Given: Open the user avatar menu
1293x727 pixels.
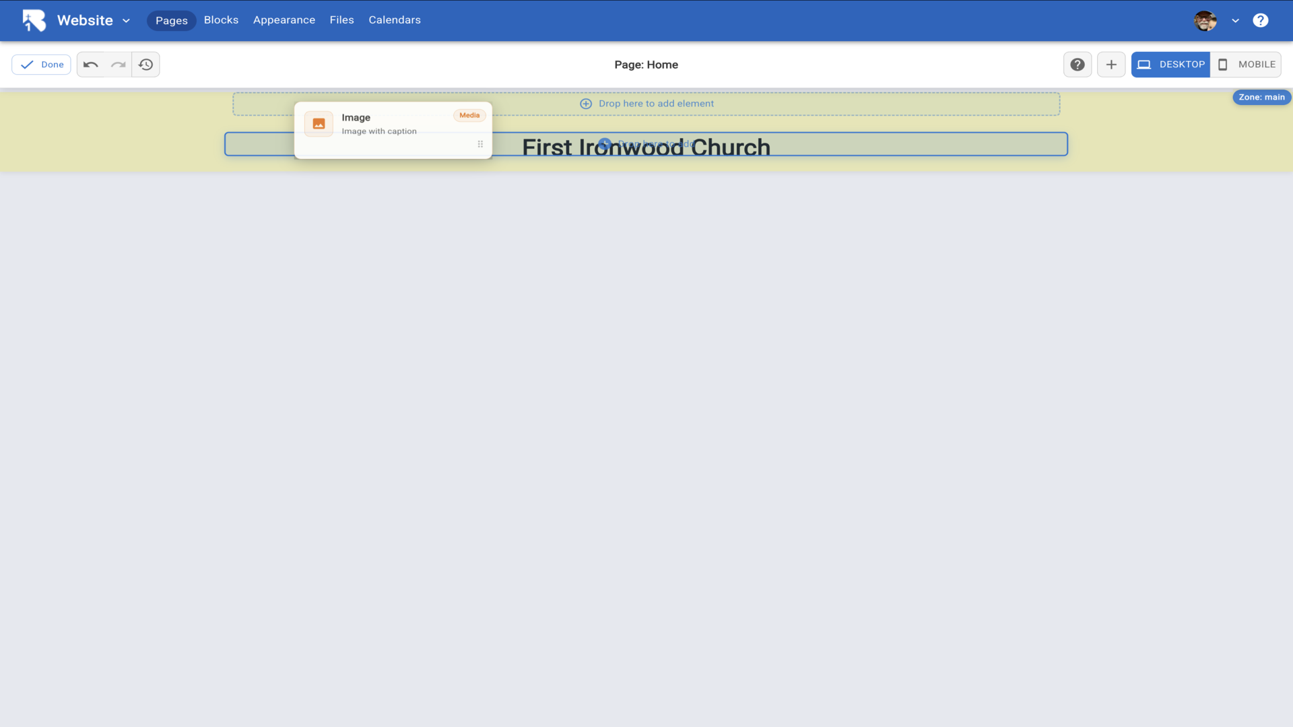Looking at the screenshot, I should point(1205,21).
